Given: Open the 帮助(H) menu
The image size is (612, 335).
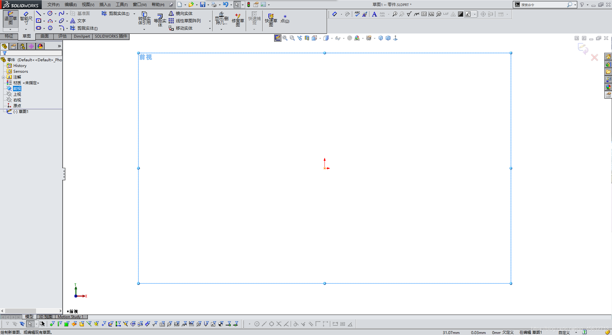Looking at the screenshot, I should 158,4.
